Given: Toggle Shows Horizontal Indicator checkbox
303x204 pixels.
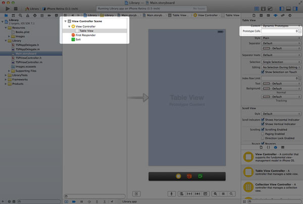Looking at the screenshot, I should tap(263, 120).
